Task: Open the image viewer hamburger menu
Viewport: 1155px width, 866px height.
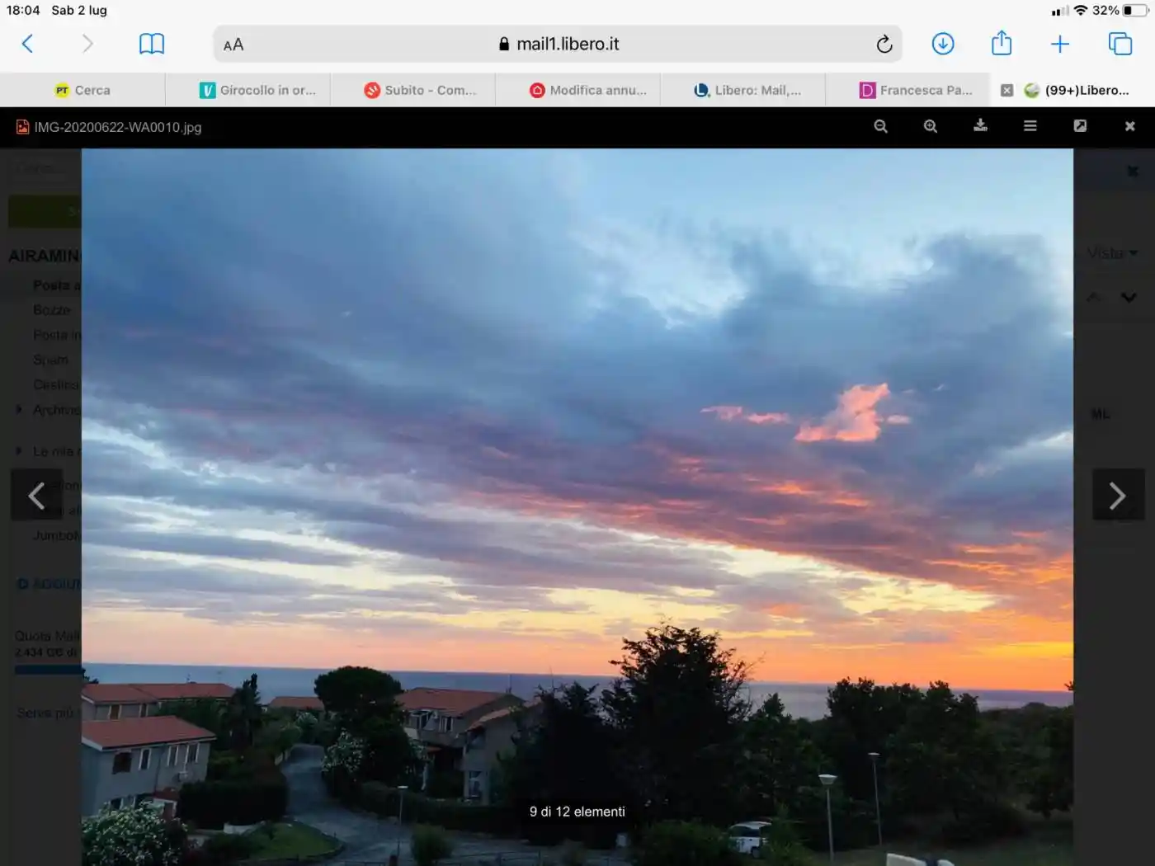Action: [1030, 126]
